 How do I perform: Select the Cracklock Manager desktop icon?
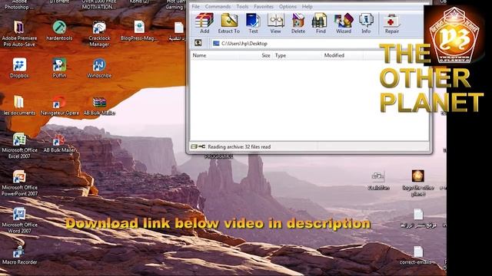[x=99, y=34]
